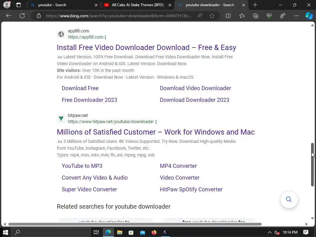316x237 pixels.
Task: Launch Firefox from taskbar
Action: click(x=154, y=232)
